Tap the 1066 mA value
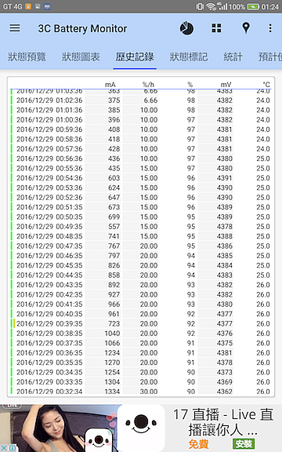282x452 pixels. [112, 343]
